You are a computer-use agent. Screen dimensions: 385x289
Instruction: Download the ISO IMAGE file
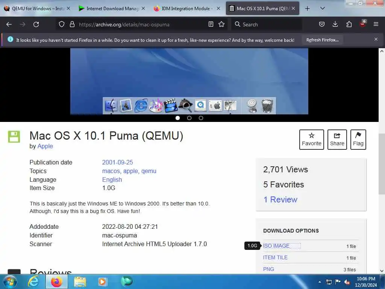point(276,246)
